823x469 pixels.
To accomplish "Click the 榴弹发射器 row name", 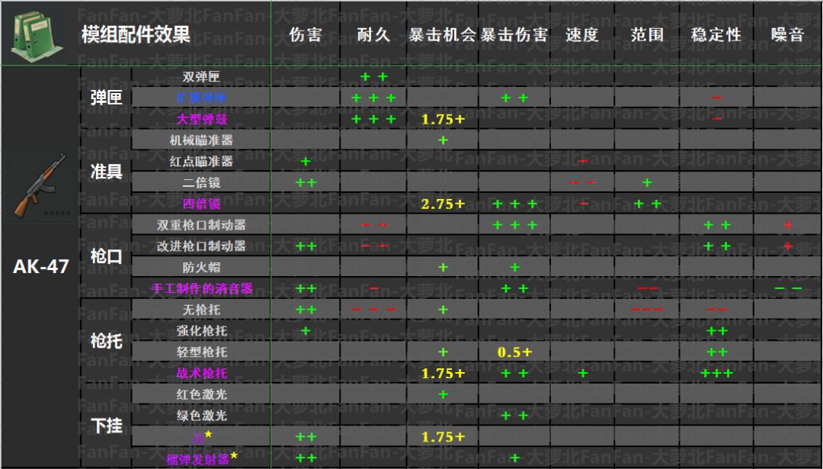I will pos(197,458).
